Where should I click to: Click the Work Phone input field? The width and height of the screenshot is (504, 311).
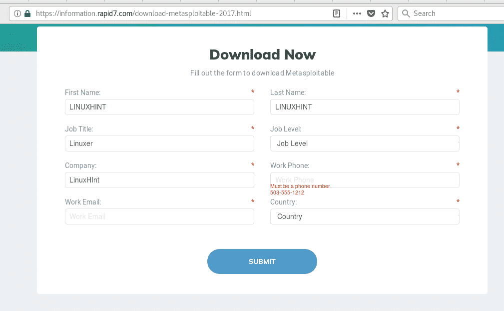(365, 180)
